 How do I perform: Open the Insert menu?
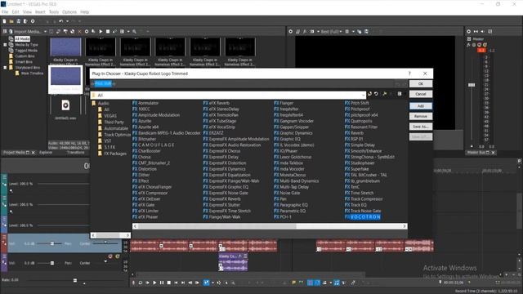tap(40, 12)
